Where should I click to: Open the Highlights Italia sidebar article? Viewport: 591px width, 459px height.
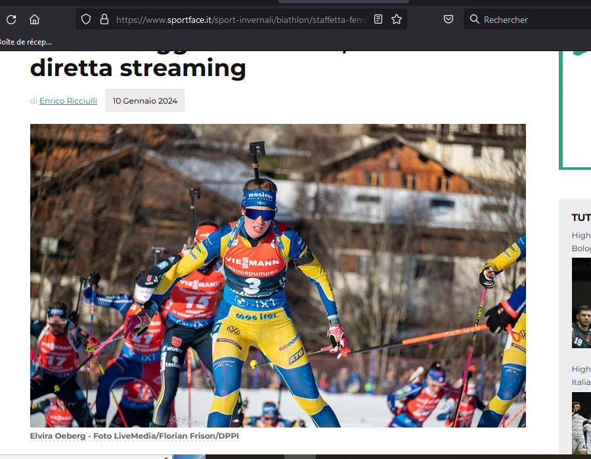[581, 375]
